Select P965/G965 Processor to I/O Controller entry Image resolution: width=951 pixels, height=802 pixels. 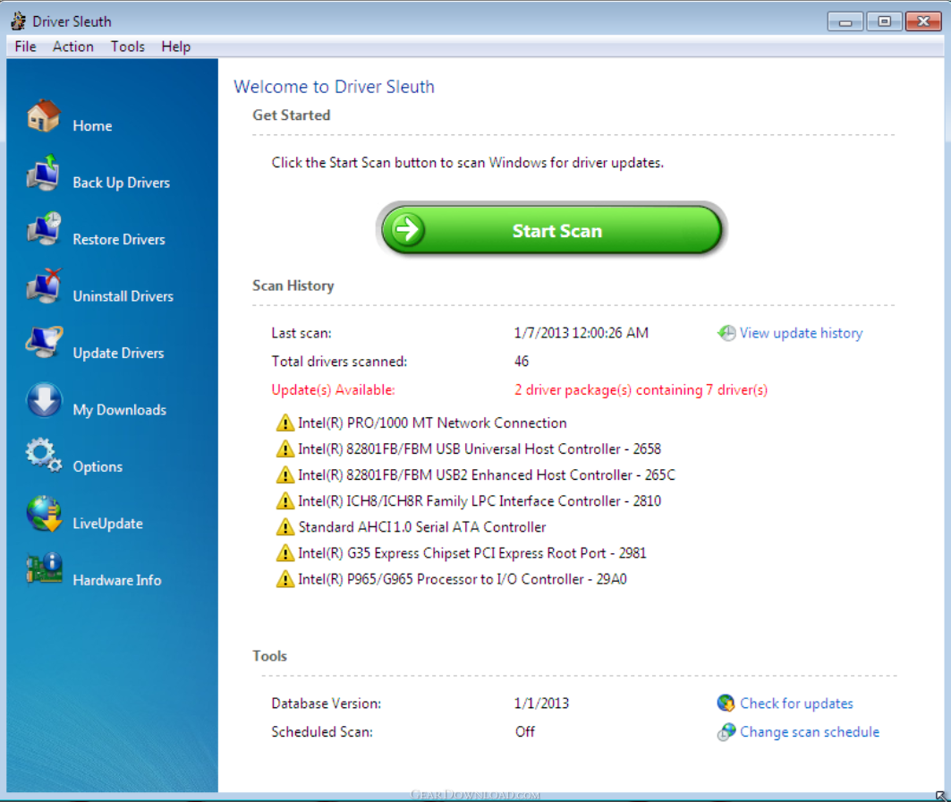pos(463,579)
